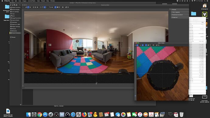Go to Create Panorama step
The height and width of the screenshot is (118, 210).
coord(16,33)
